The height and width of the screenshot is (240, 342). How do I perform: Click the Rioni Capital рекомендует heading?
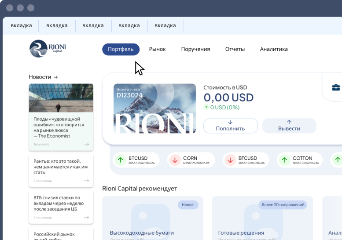click(x=140, y=189)
